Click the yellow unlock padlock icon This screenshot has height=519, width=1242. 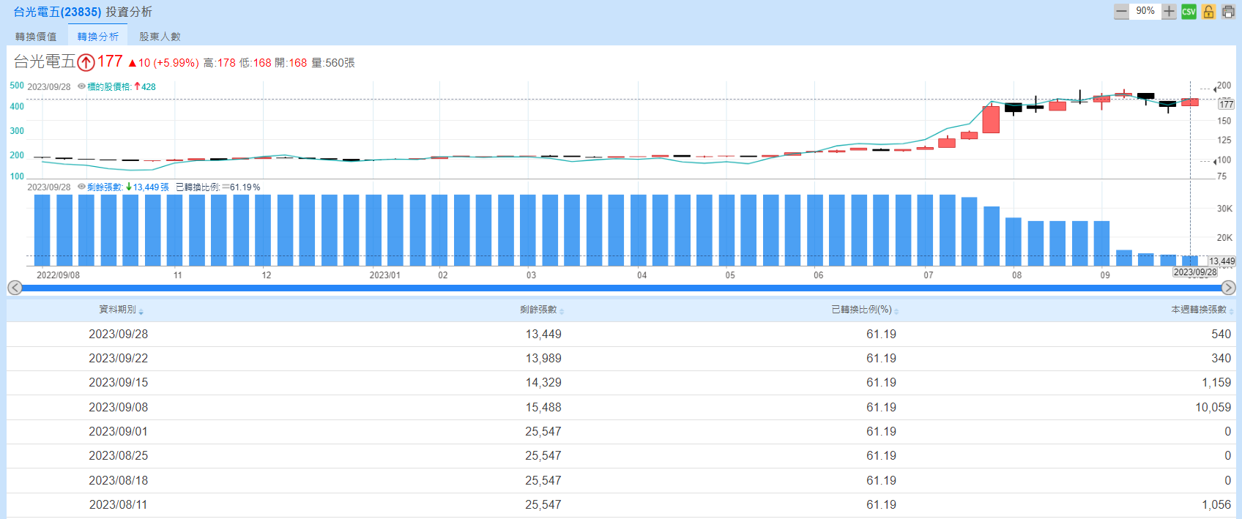pyautogui.click(x=1208, y=12)
